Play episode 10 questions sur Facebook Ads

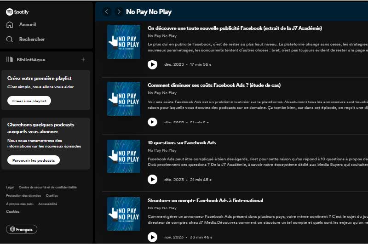pos(152,180)
